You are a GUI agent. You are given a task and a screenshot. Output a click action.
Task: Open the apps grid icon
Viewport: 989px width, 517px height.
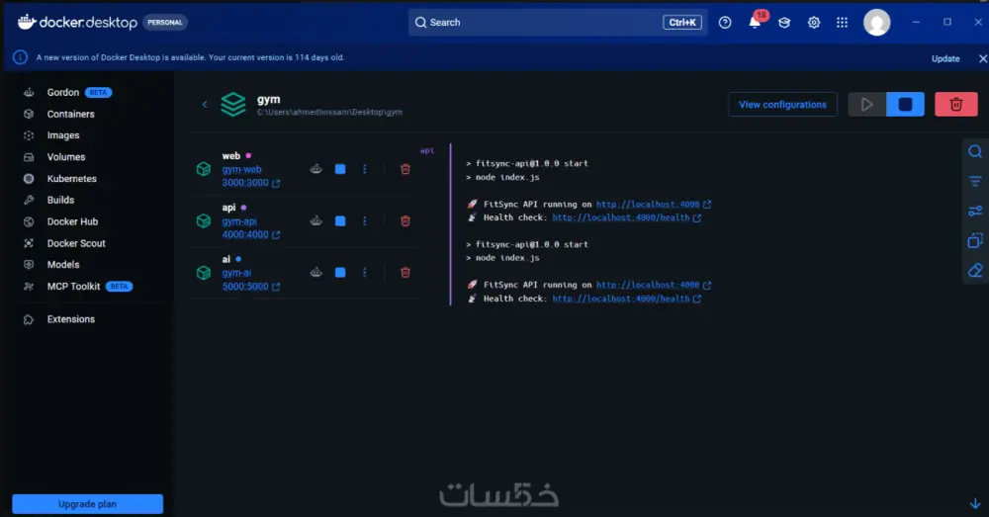(x=842, y=23)
